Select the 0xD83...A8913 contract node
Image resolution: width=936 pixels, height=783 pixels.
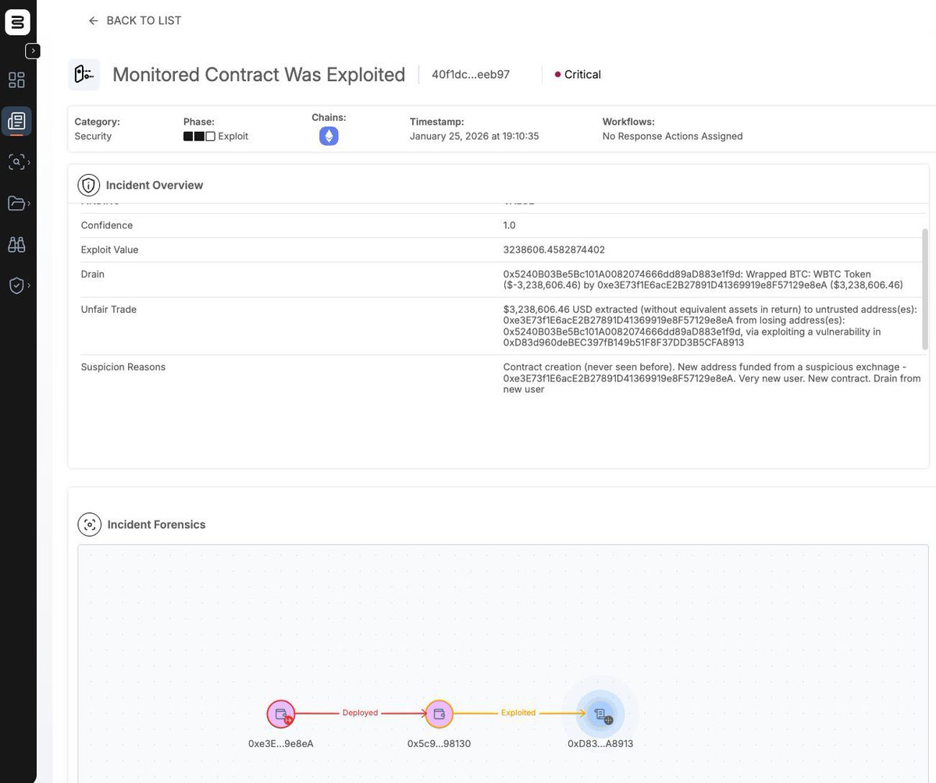pos(600,714)
